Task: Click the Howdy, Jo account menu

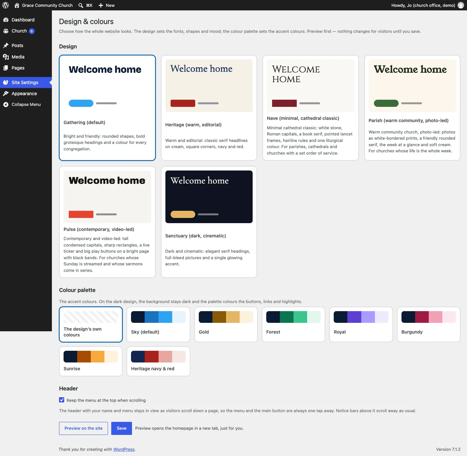Action: tap(427, 5)
